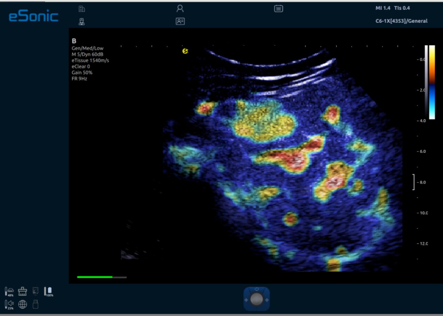Click the trackball center button
This screenshot has width=443, height=316.
[x=257, y=300]
